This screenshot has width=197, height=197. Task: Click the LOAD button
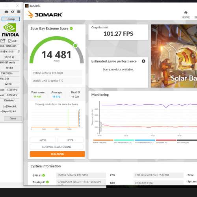[x=43, y=139]
